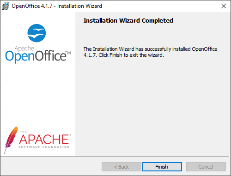Click the OpenOffice 4.1.7 window title text
This screenshot has height=176, width=231.
pyautogui.click(x=57, y=6)
